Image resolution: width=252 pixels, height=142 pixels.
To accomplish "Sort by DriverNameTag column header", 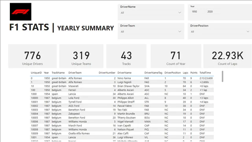I will tap(153, 73).
